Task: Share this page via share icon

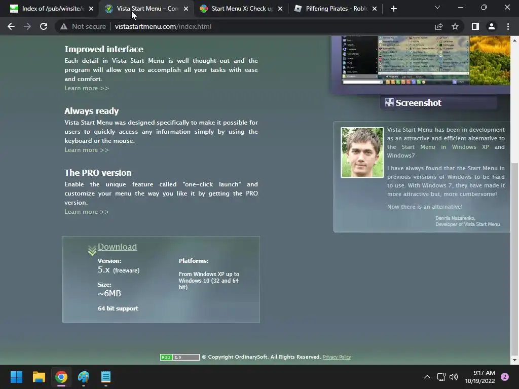Action: coord(439,26)
